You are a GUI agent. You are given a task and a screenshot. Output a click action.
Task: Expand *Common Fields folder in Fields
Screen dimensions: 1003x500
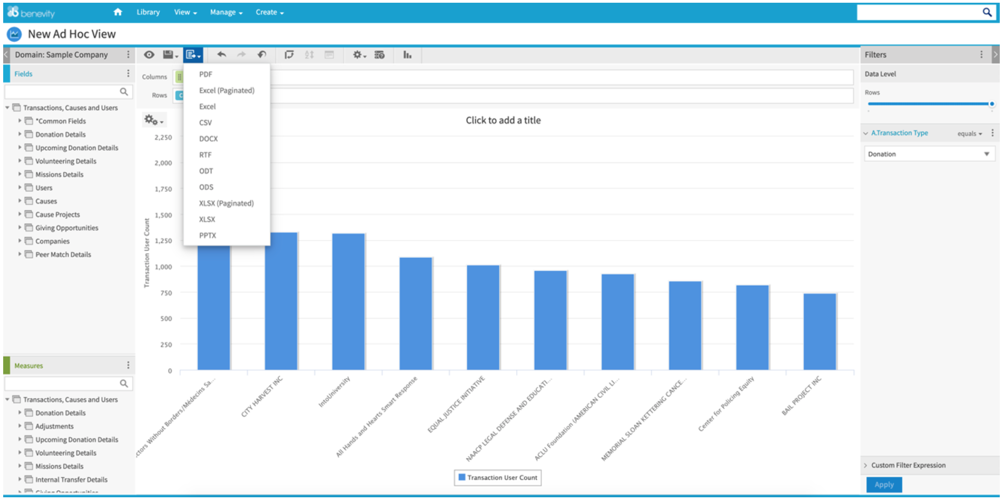pos(20,121)
